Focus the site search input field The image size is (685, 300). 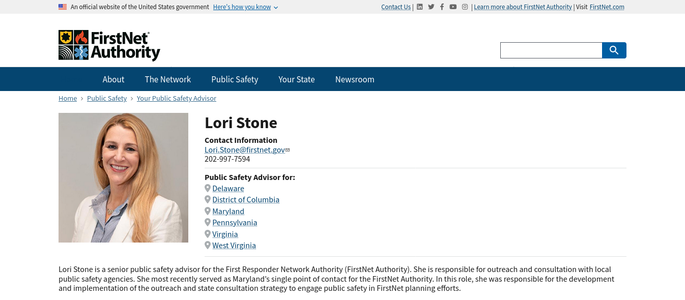click(551, 50)
